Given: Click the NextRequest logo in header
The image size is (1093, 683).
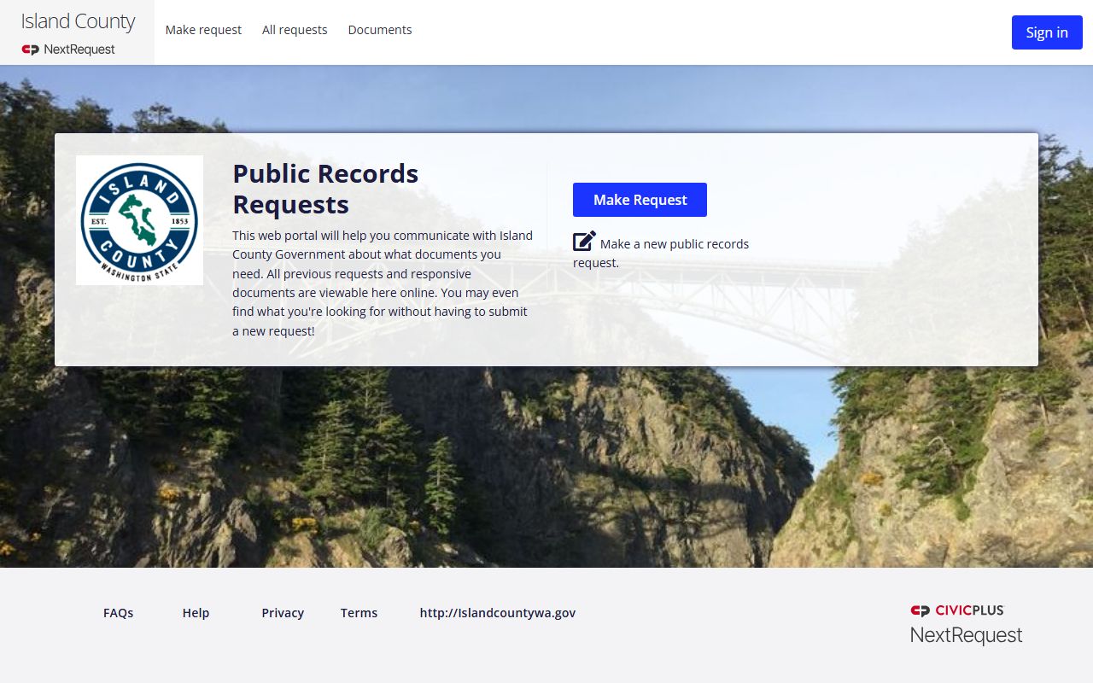Looking at the screenshot, I should pyautogui.click(x=68, y=50).
